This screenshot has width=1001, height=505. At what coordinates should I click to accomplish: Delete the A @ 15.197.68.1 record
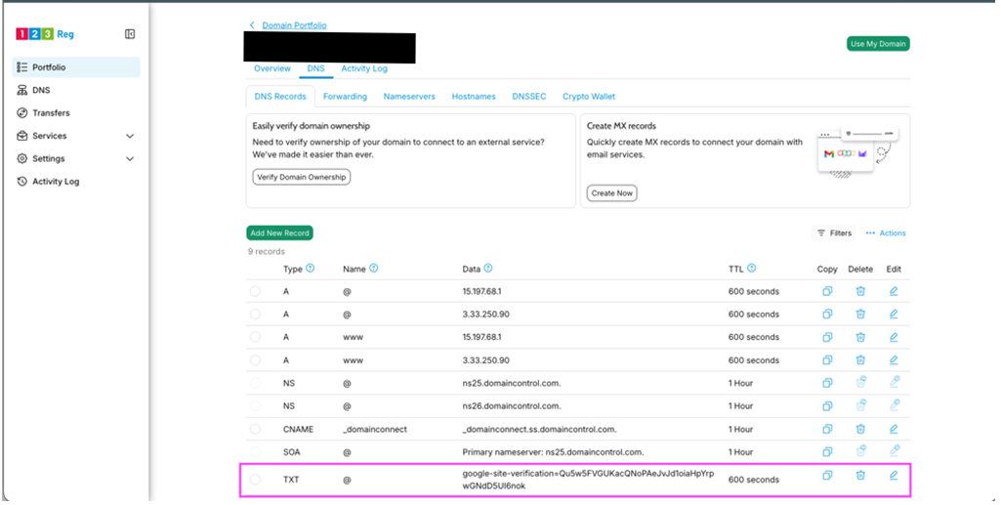point(860,291)
